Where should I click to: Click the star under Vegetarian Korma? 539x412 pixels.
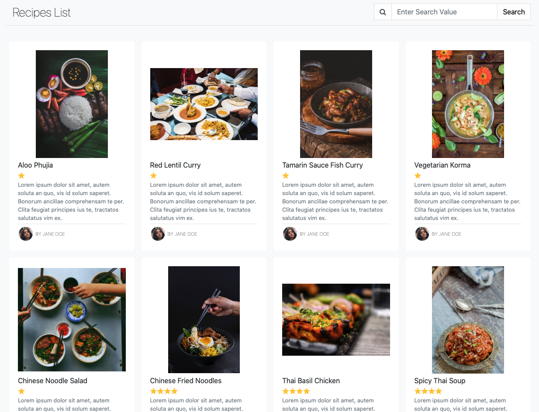tap(418, 175)
